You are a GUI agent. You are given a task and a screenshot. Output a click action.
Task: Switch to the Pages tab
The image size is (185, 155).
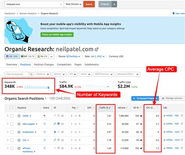78,64
